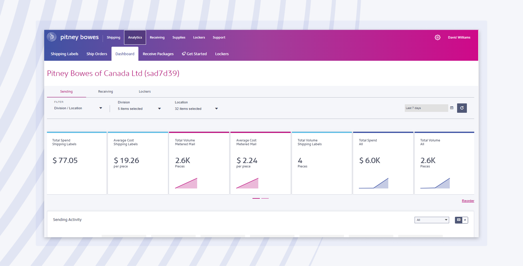Expand the Division / Location filter dropdown
The image size is (523, 266).
[x=78, y=108]
